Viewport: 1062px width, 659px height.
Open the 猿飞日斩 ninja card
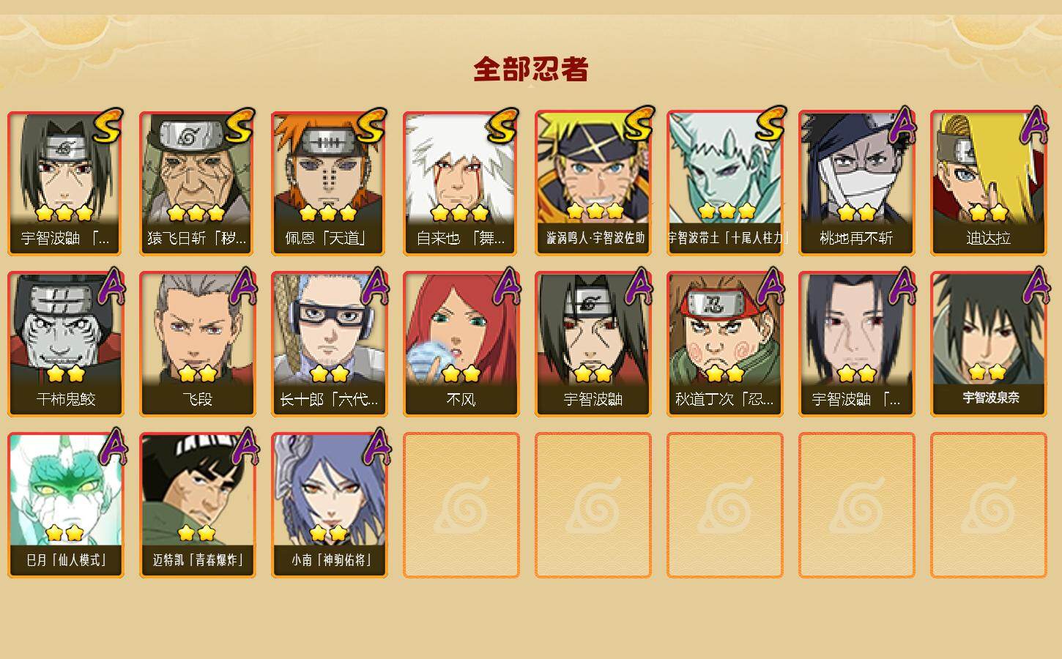[x=197, y=183]
